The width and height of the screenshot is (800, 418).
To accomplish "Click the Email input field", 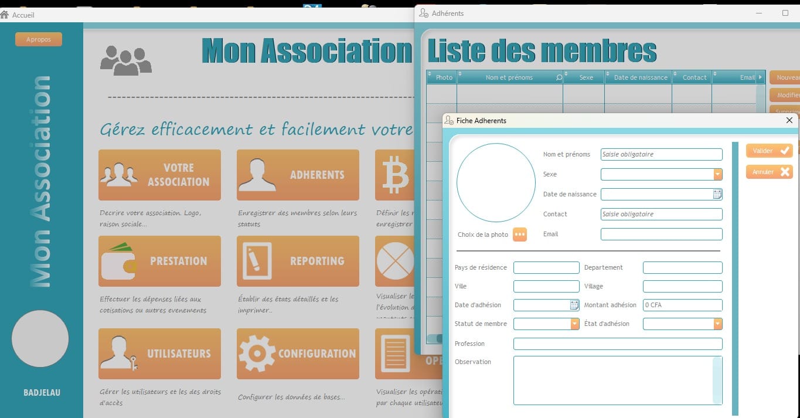I will point(662,235).
